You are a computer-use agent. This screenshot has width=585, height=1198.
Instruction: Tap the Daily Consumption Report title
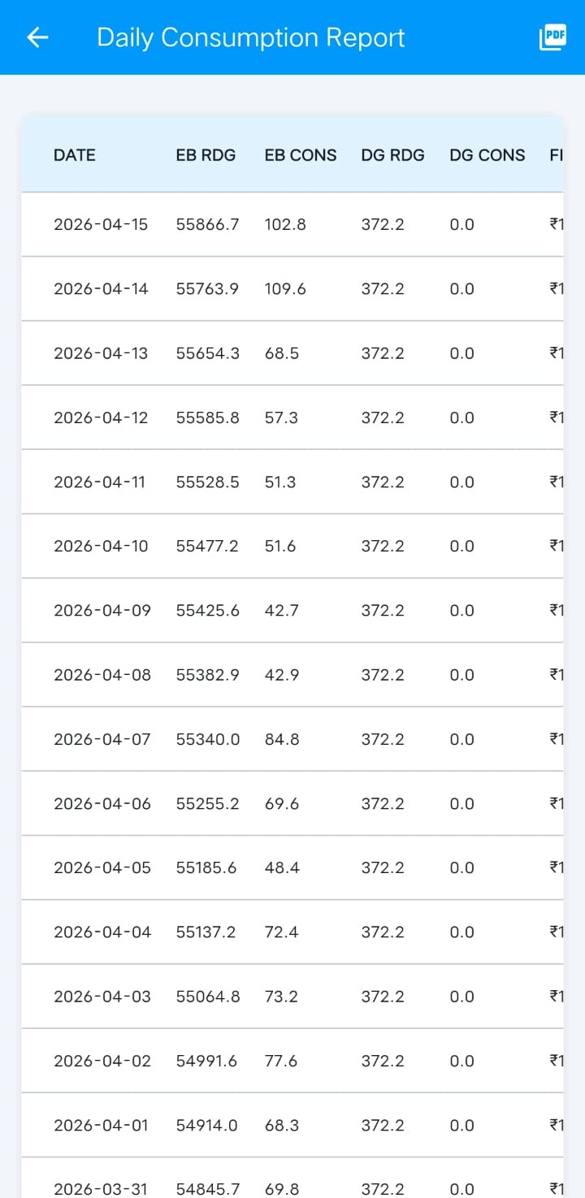250,37
